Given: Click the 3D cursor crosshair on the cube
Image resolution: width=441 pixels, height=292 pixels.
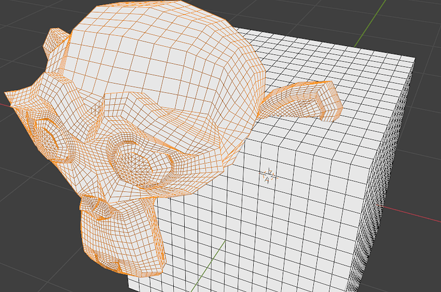Looking at the screenshot, I should pyautogui.click(x=268, y=176).
